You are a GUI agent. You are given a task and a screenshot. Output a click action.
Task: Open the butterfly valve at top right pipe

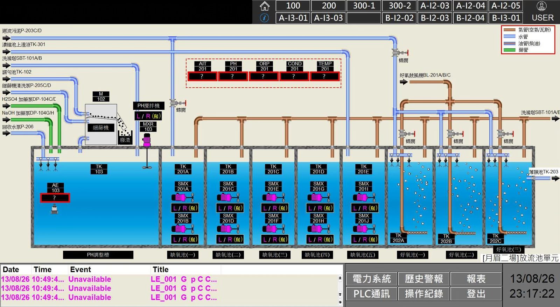400,53
